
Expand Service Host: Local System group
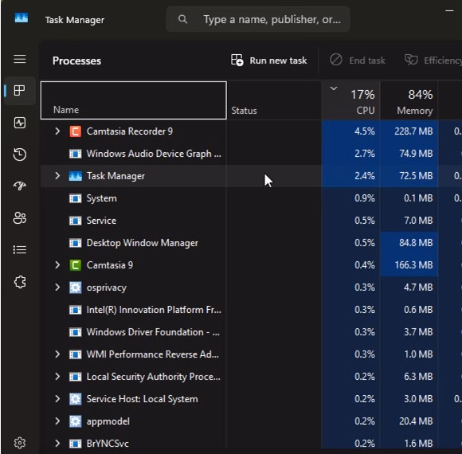coord(57,398)
